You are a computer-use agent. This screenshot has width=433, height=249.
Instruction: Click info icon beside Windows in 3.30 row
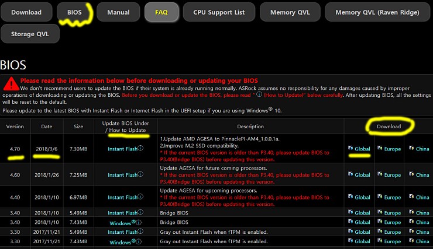(x=139, y=241)
